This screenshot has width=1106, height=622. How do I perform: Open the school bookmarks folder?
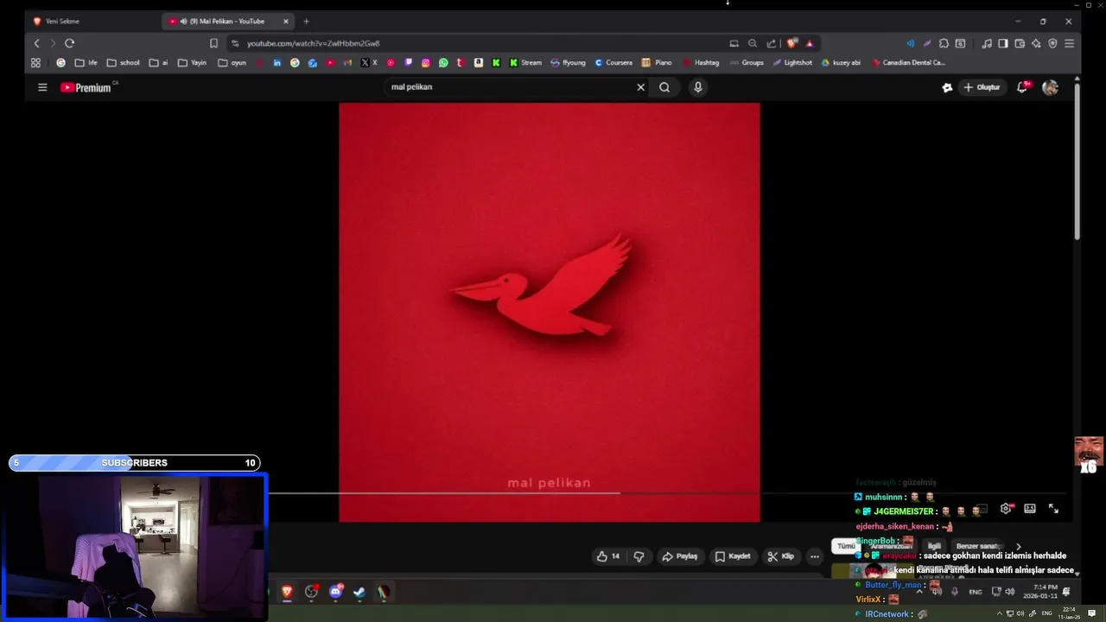coord(124,62)
